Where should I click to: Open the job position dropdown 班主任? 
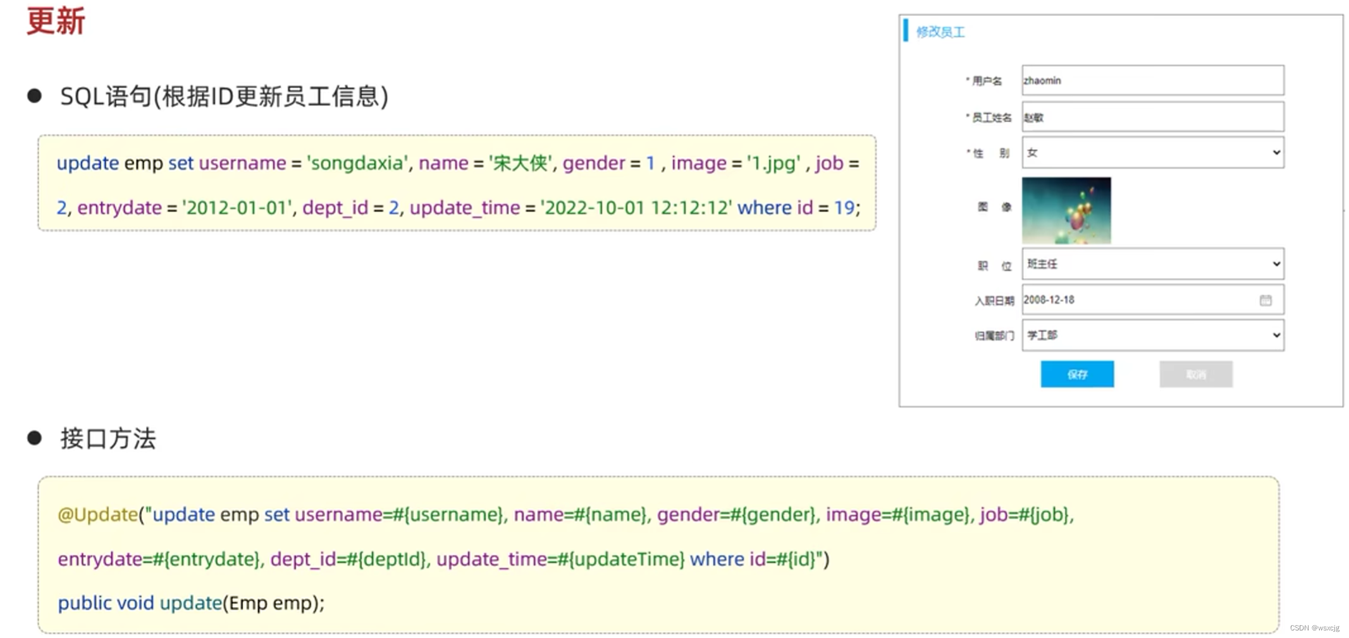click(1152, 263)
